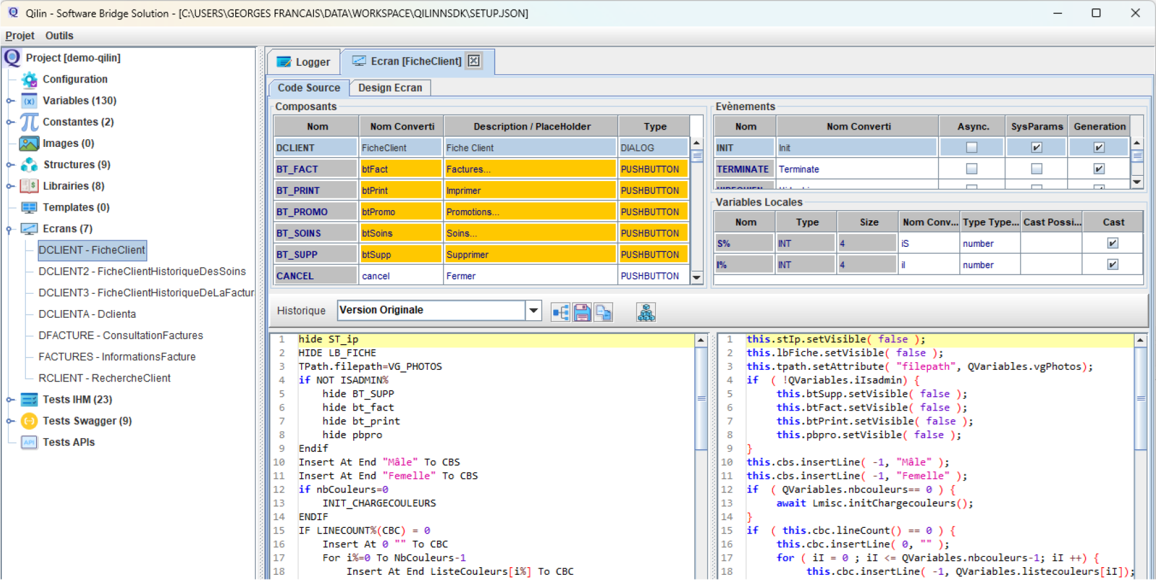Open the Projet menu
1156x580 pixels.
click(20, 35)
